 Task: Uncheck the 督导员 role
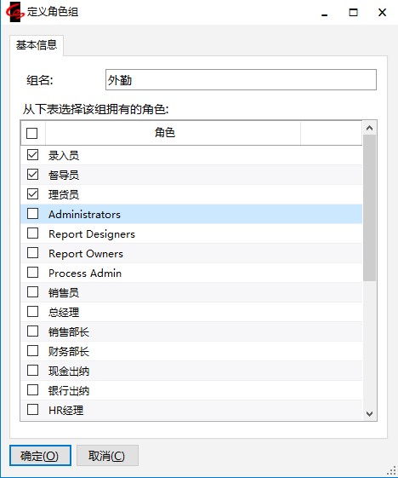click(x=32, y=175)
